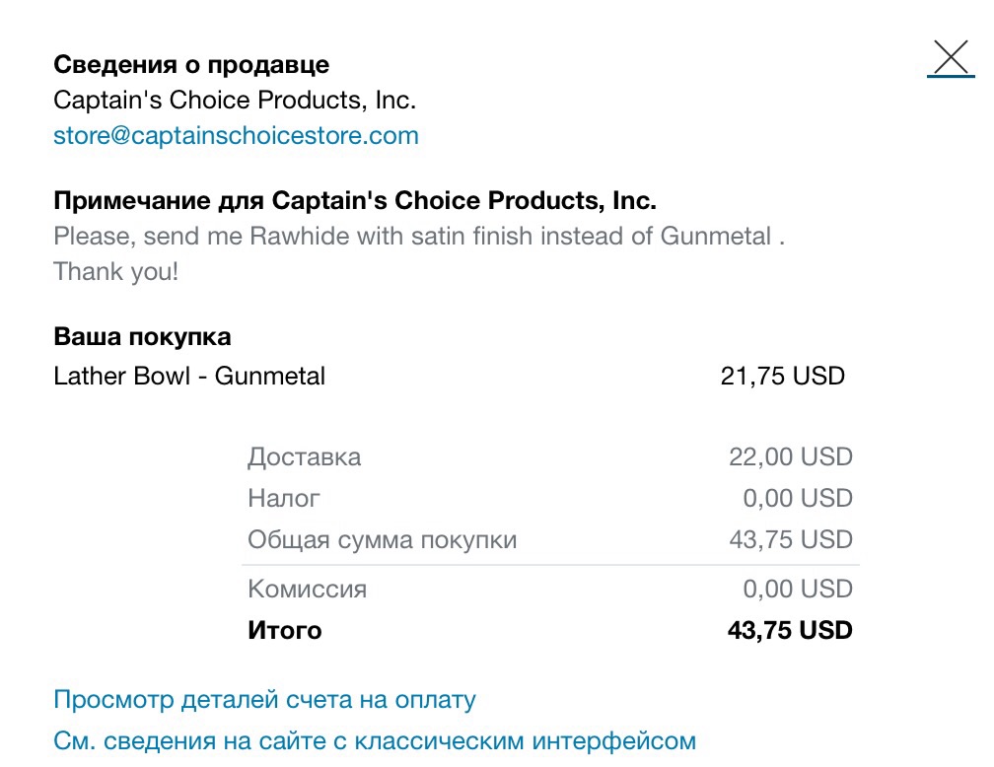
Task: Click the Налог label
Action: 283,498
